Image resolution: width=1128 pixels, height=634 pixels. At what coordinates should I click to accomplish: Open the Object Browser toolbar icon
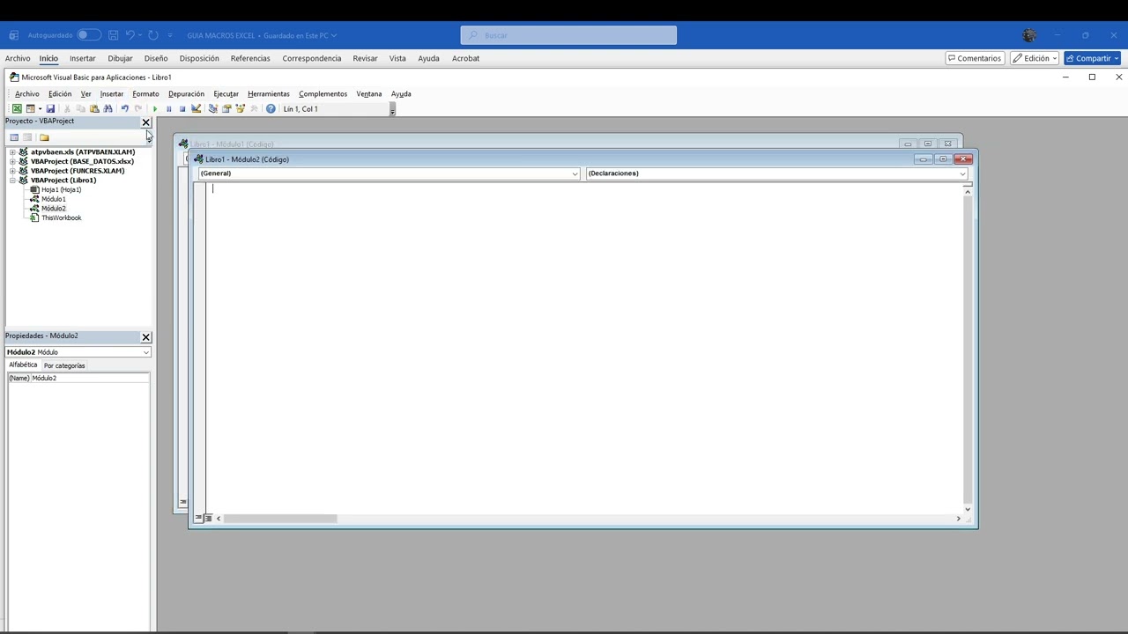click(240, 108)
